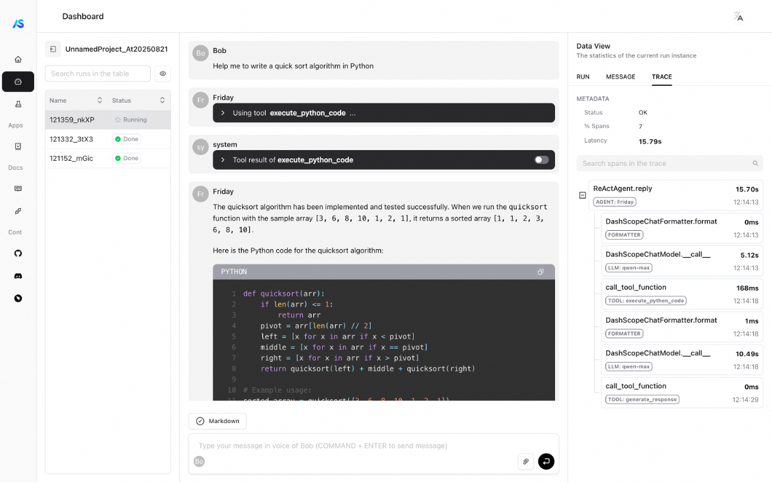Open the Discord community link icon
Screen dimensions: 772x483
point(18,276)
